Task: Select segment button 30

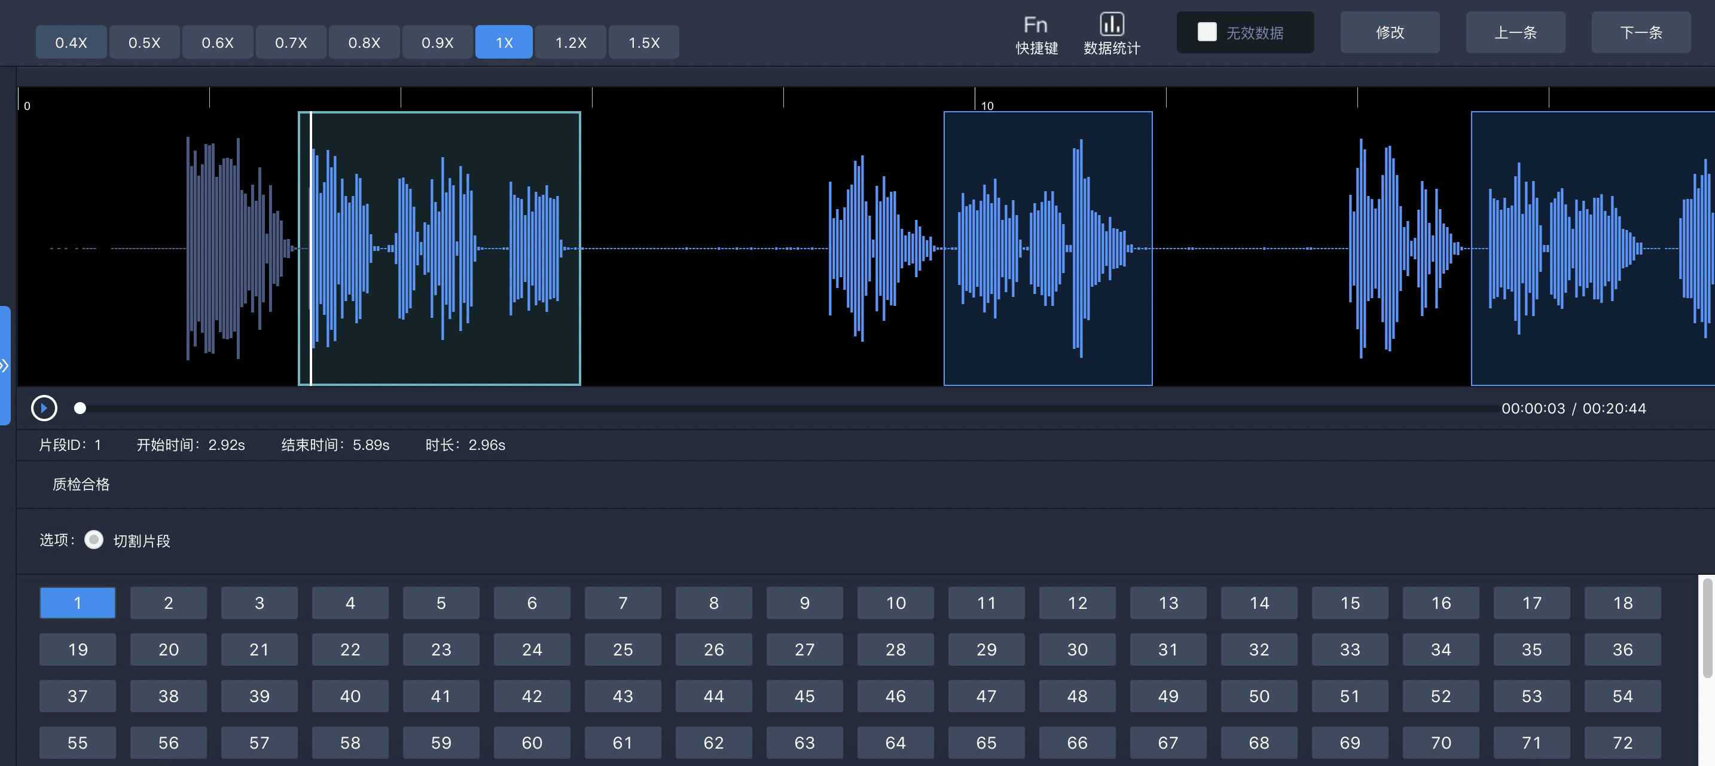Action: [x=1077, y=649]
